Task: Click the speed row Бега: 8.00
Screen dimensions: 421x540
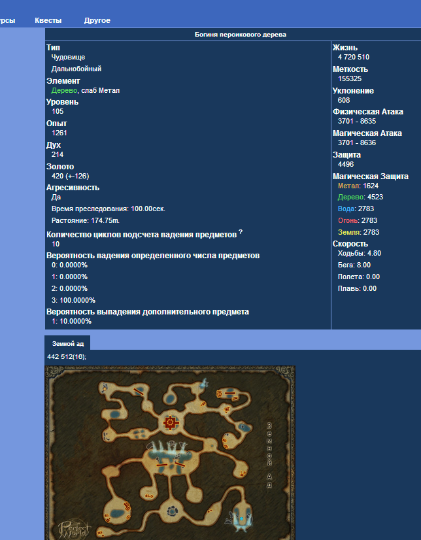Action: tap(354, 265)
